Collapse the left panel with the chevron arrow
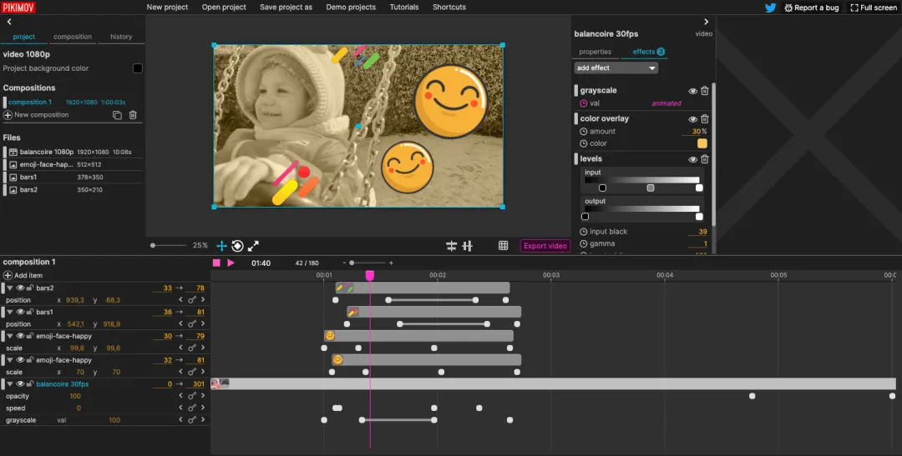The height and width of the screenshot is (456, 902). click(9, 22)
